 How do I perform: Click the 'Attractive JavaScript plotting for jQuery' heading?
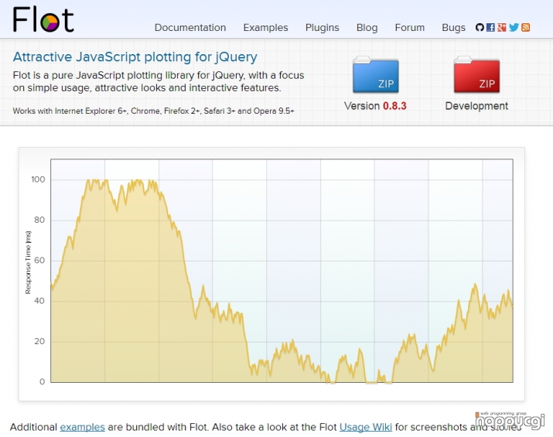click(x=135, y=56)
